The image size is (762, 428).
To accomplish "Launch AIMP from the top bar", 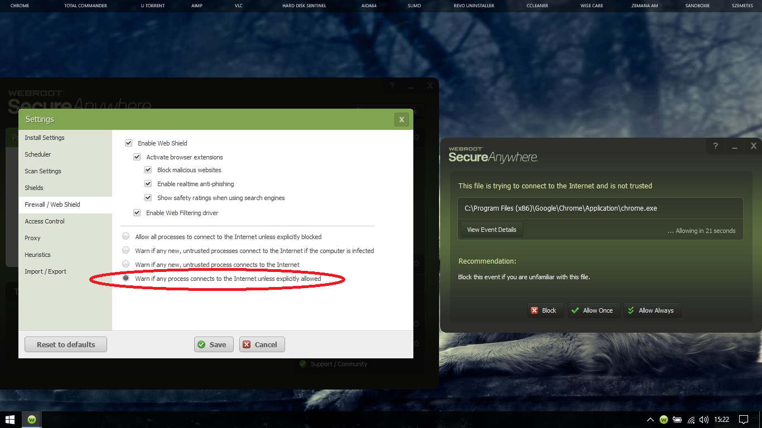I will pyautogui.click(x=197, y=6).
